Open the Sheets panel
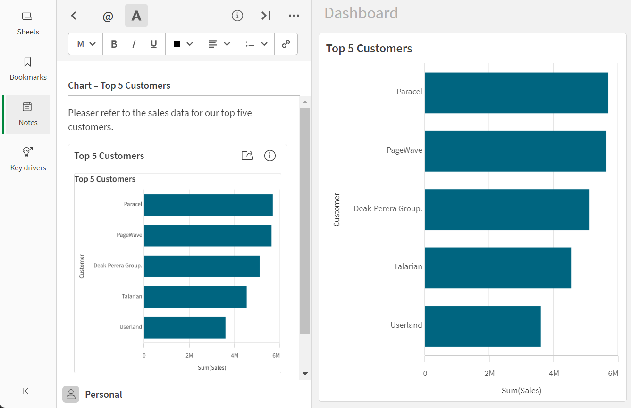 (x=28, y=23)
